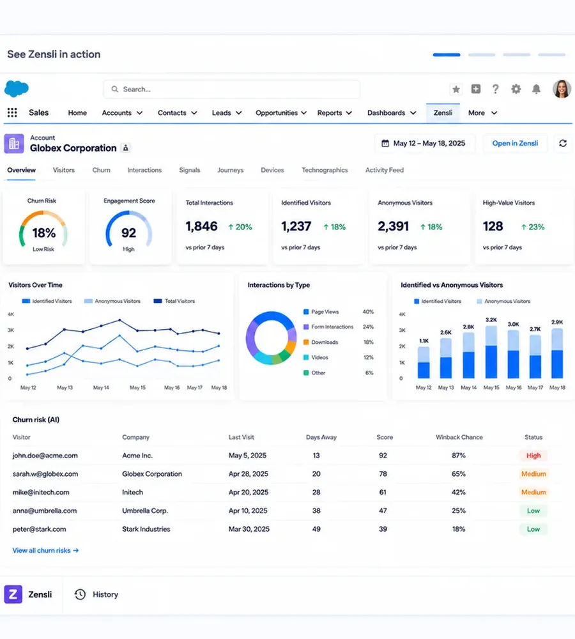
Task: Toggle Identified Visitors legend in bar chart
Action: click(x=437, y=301)
